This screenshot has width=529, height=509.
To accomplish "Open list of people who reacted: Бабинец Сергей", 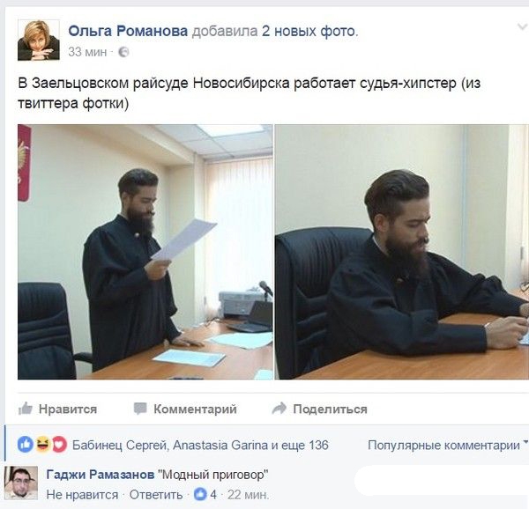I will point(120,445).
